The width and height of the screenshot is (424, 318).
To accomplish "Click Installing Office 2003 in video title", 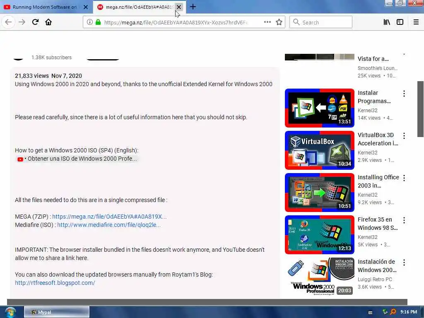I will (378, 181).
